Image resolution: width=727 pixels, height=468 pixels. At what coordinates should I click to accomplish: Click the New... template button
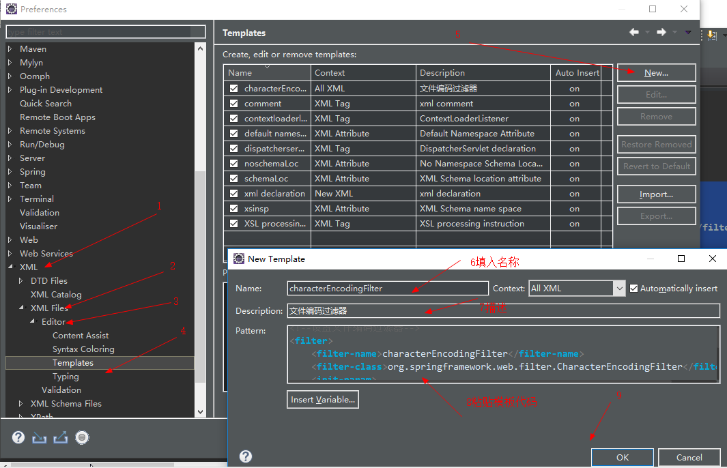click(x=656, y=73)
